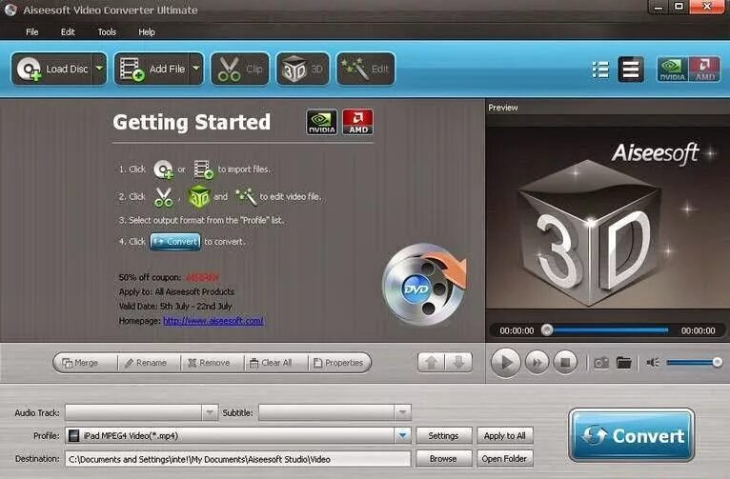This screenshot has height=479, width=730.
Task: Open the aiseesoft.com homepage link
Action: pyautogui.click(x=213, y=321)
